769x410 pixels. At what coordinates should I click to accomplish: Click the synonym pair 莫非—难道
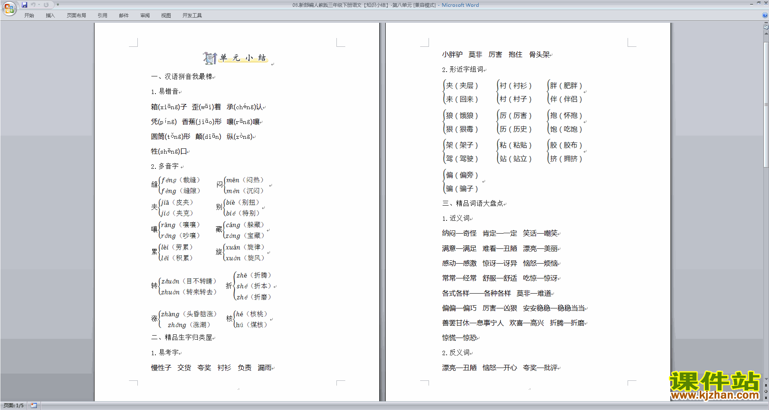coord(534,293)
